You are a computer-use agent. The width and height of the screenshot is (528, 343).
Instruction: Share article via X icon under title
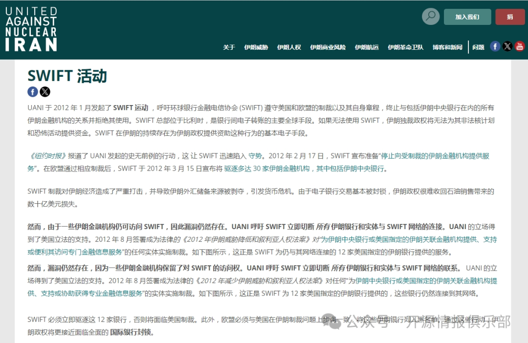45,91
